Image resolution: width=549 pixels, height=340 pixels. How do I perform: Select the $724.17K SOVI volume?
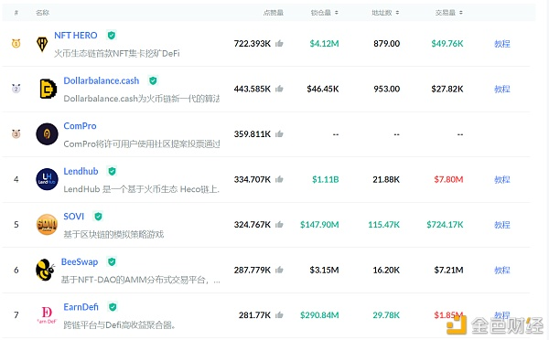pos(445,225)
